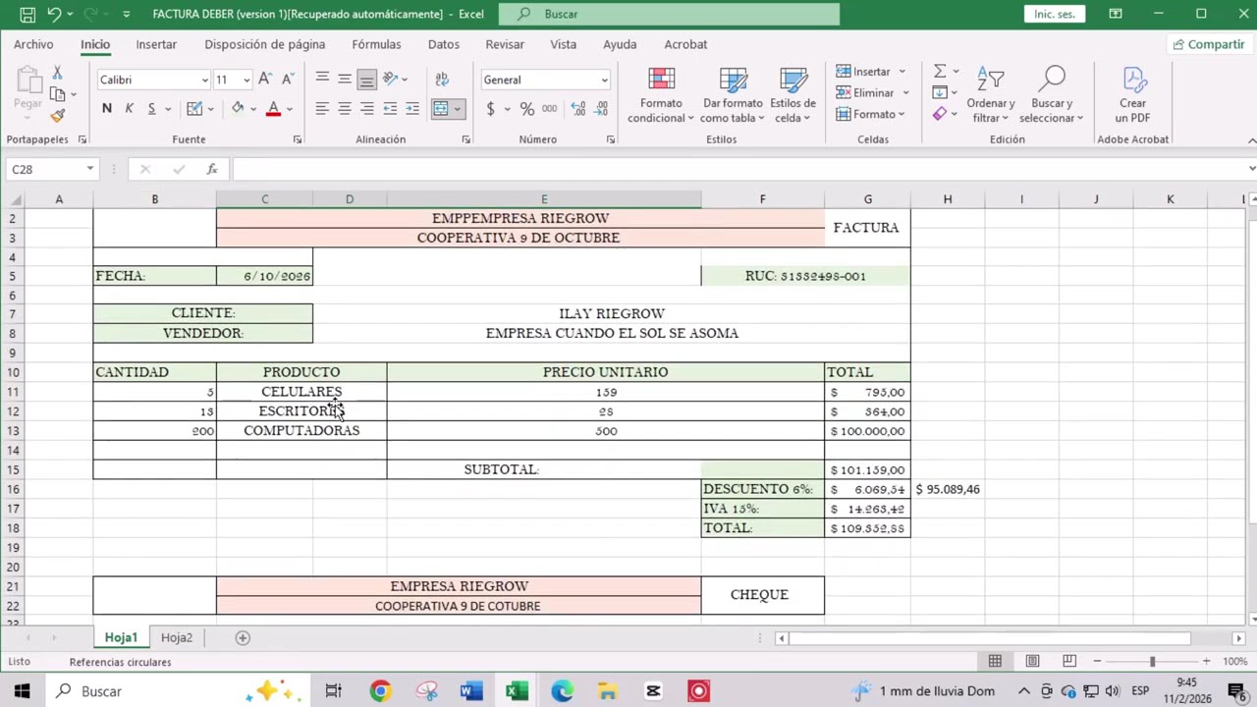Click the Clear eraser icon
This screenshot has height=707, width=1257.
940,115
